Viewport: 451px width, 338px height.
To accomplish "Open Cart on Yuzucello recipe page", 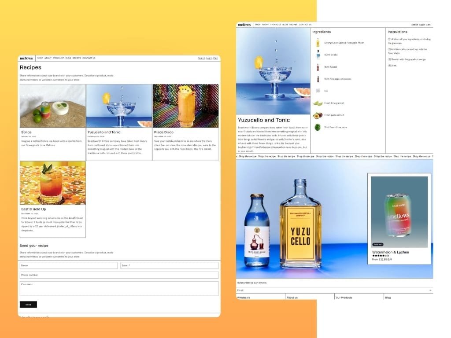I will 428,25.
